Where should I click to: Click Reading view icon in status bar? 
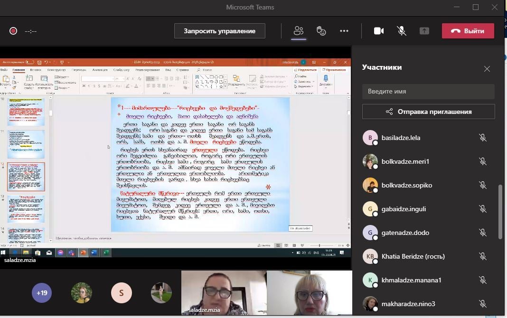coord(294,245)
